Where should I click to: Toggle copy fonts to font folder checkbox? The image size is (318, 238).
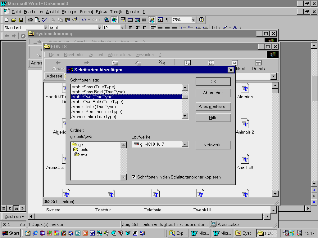tap(134, 177)
